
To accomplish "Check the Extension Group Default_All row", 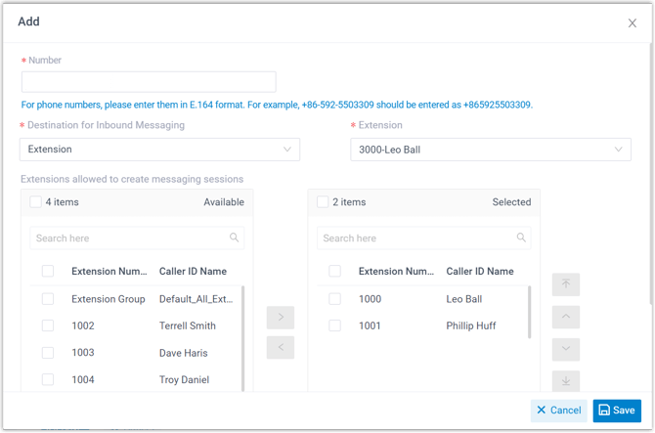I will pyautogui.click(x=48, y=299).
